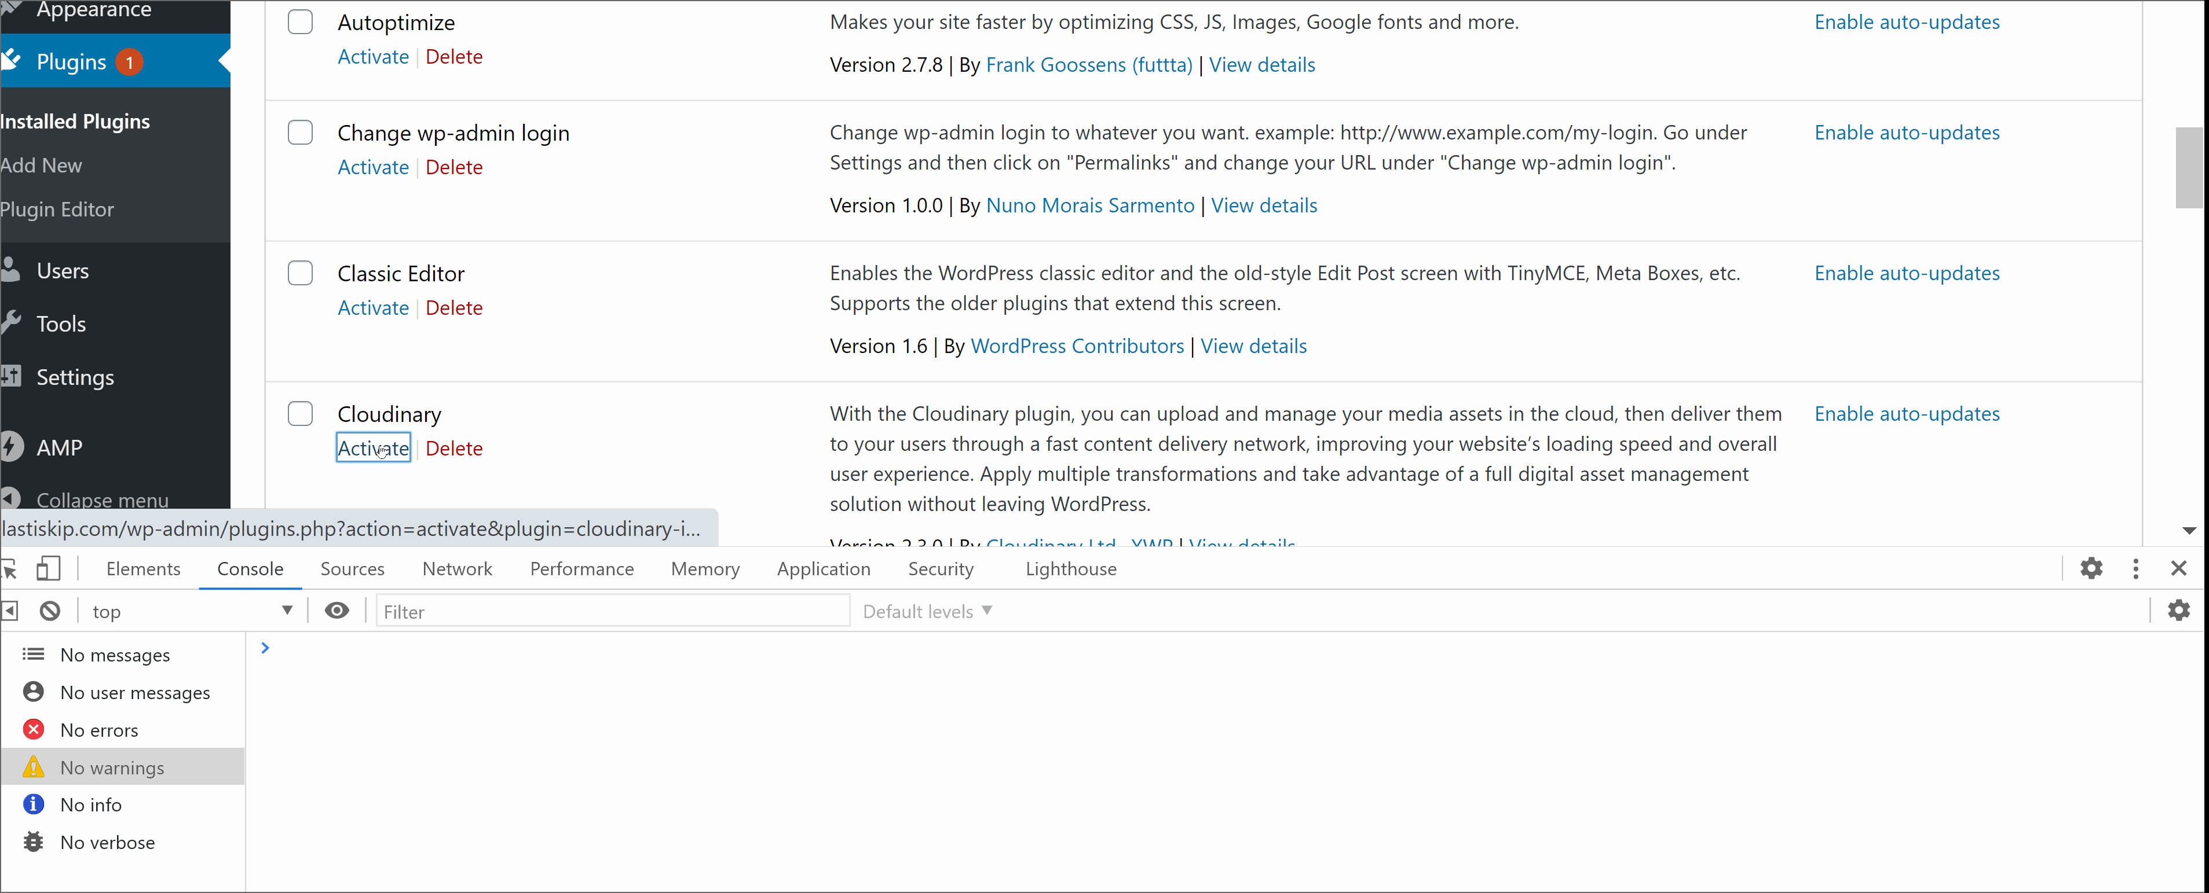Delete the Classic Editor plugin
2209x893 pixels.
(453, 307)
